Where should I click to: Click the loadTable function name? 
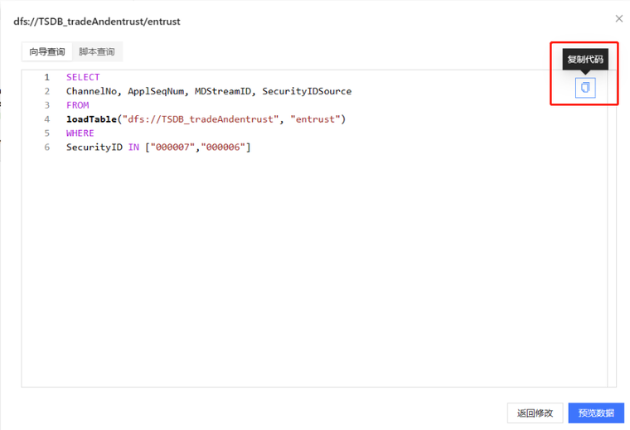91,119
